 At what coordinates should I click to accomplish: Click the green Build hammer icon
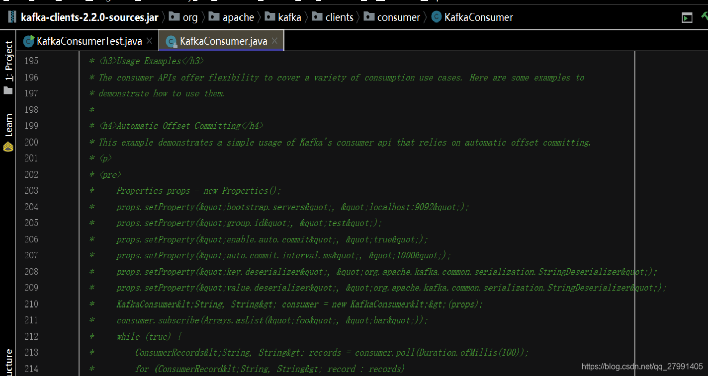[x=706, y=16]
